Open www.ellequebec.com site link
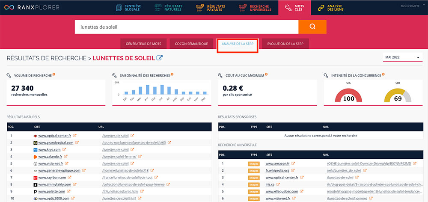428x202 pixels. pyautogui.click(x=282, y=192)
